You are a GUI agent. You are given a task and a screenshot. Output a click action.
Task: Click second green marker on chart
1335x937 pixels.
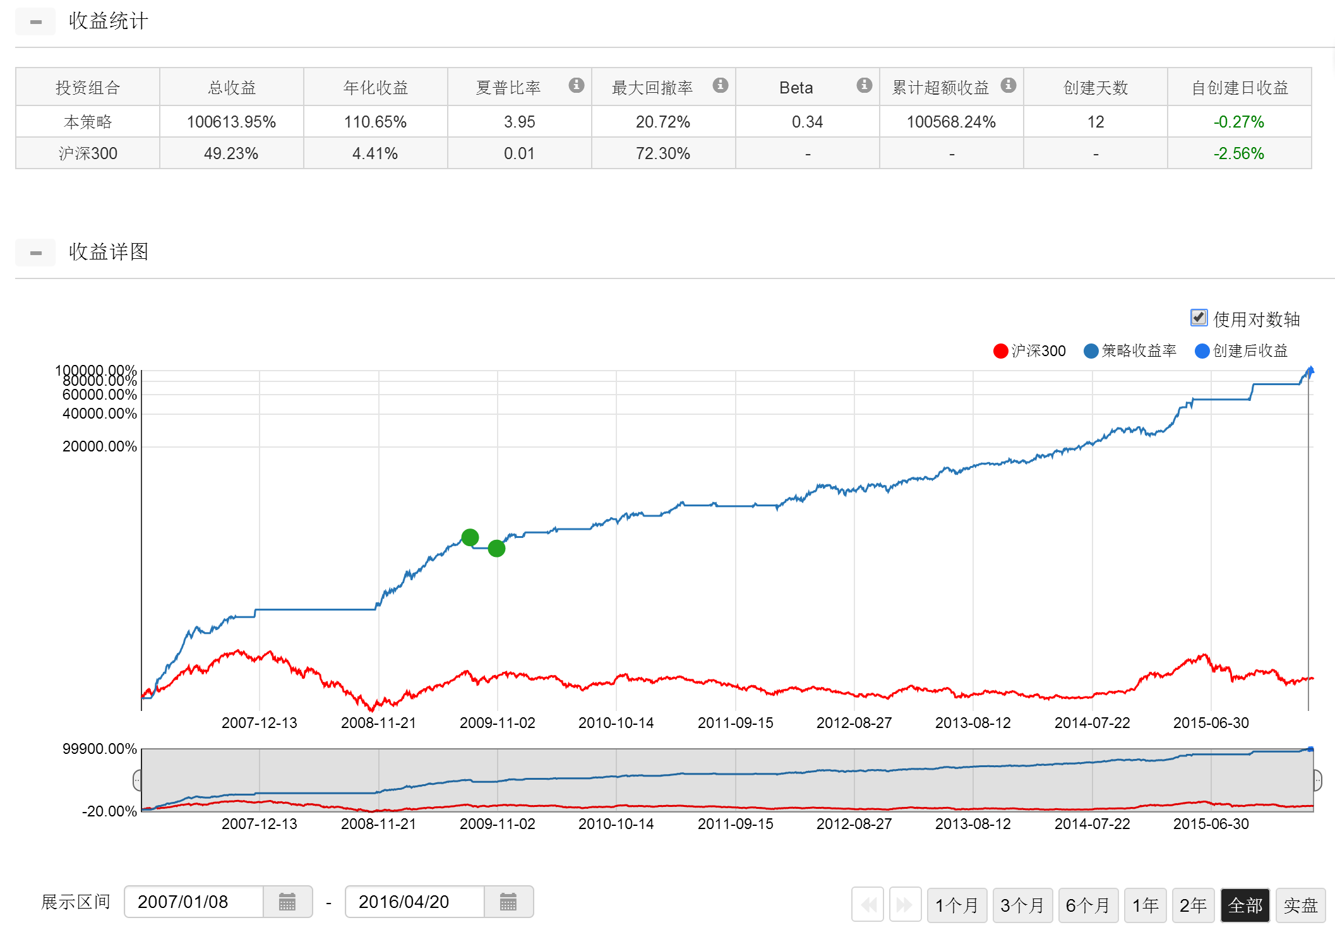(497, 548)
